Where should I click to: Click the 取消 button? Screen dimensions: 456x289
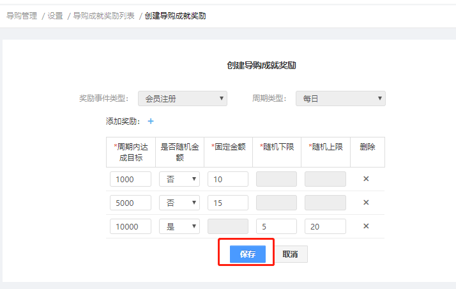point(290,254)
